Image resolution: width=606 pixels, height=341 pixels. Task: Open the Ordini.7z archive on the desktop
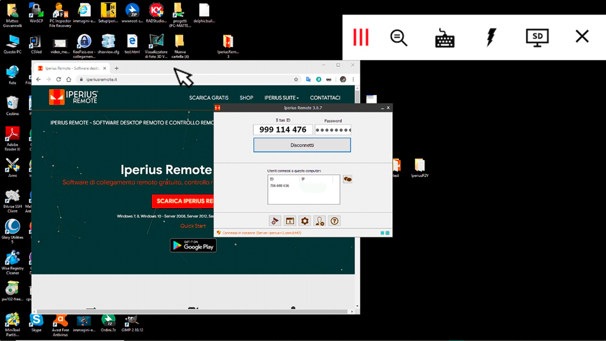pos(108,323)
